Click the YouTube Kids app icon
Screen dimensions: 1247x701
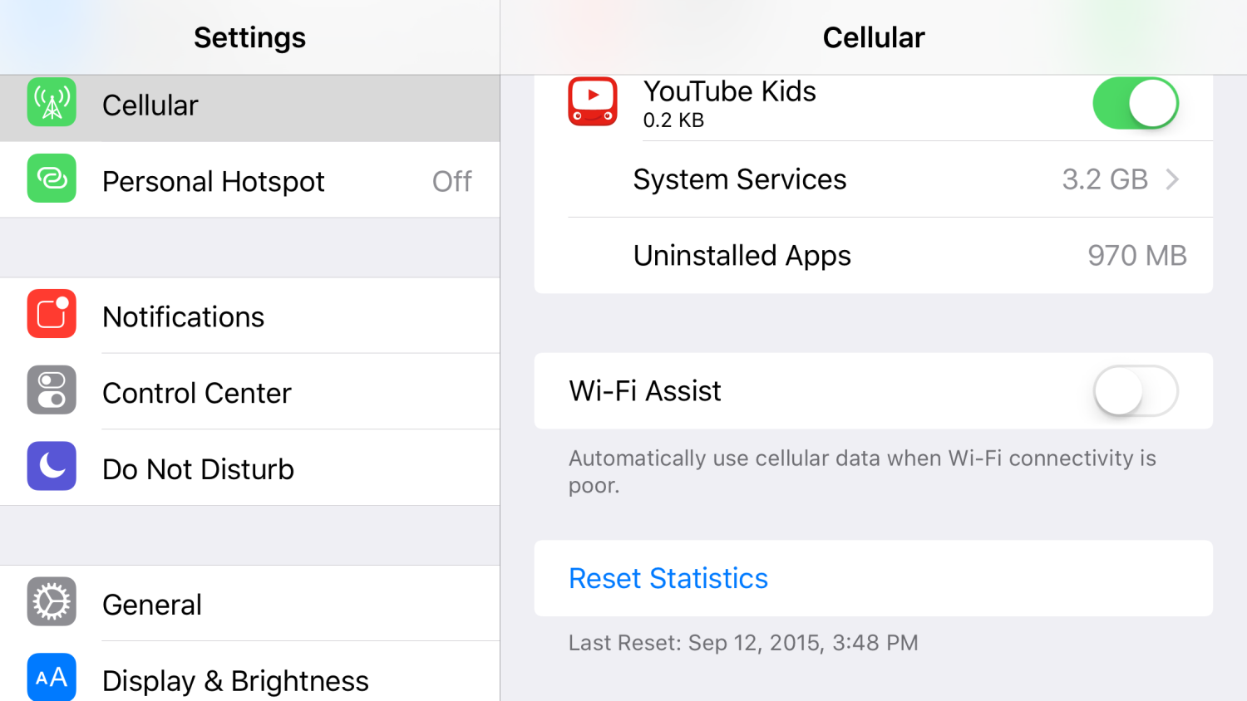tap(593, 101)
